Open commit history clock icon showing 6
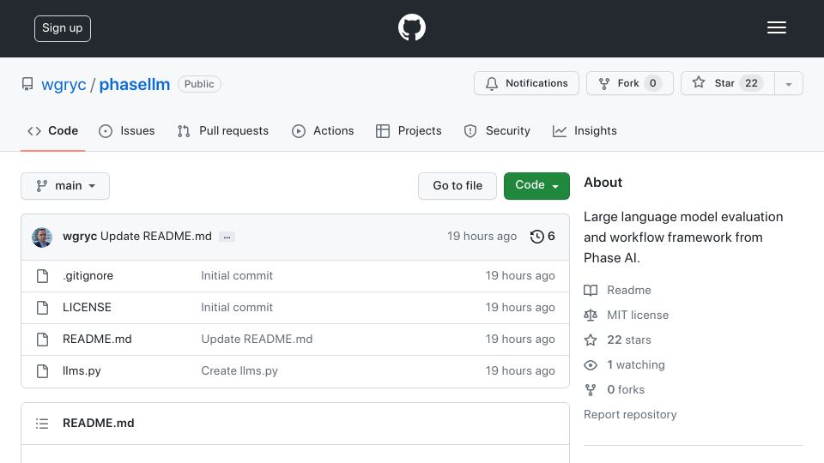824x463 pixels. [542, 237]
